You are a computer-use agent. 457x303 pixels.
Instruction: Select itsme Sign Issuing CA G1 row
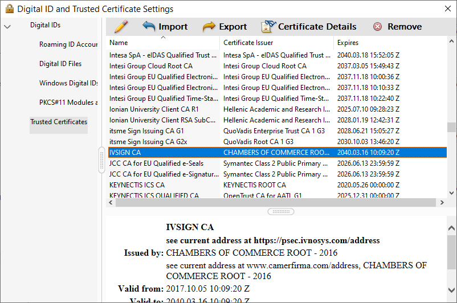(x=277, y=131)
